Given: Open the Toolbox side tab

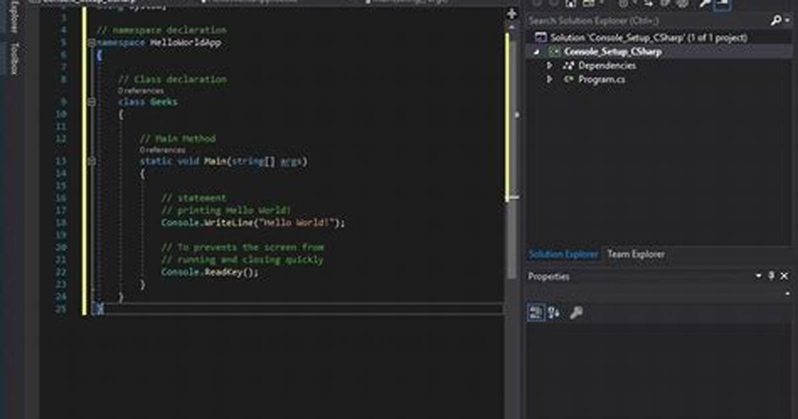Looking at the screenshot, I should [x=14, y=59].
